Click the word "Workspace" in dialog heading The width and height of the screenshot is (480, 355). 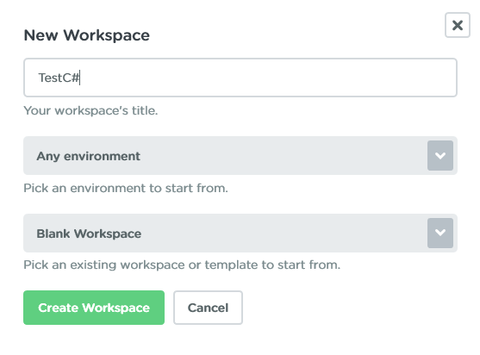107,35
